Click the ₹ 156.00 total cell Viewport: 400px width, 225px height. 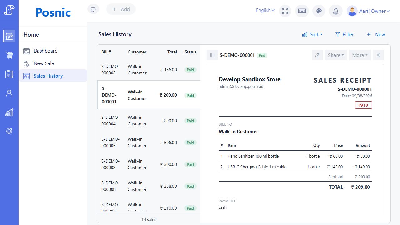pos(168,70)
